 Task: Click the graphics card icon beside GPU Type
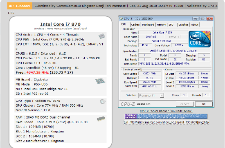click(103, 102)
